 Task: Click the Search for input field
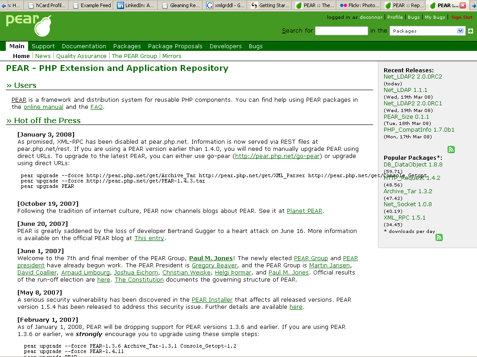(x=341, y=31)
